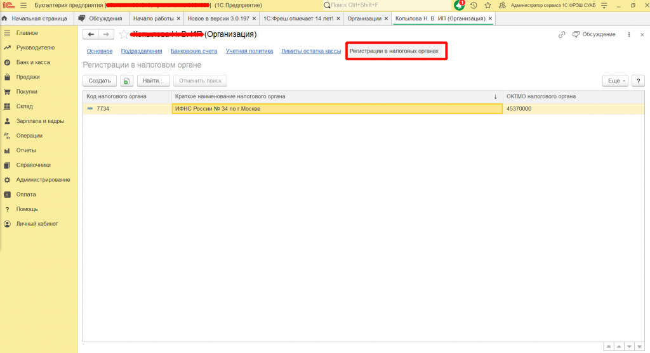
Task: Open the Склад sidebar section
Action: click(25, 106)
